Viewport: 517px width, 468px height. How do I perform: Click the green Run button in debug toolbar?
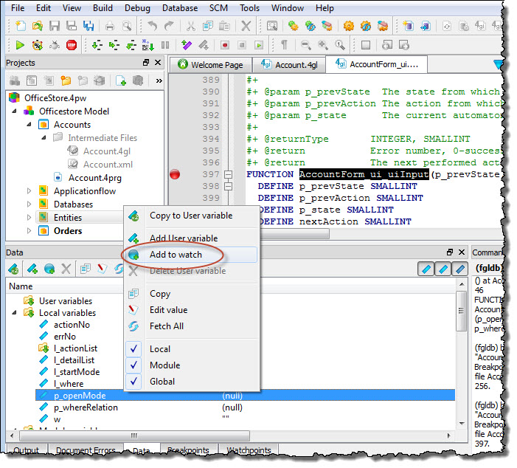(20, 45)
